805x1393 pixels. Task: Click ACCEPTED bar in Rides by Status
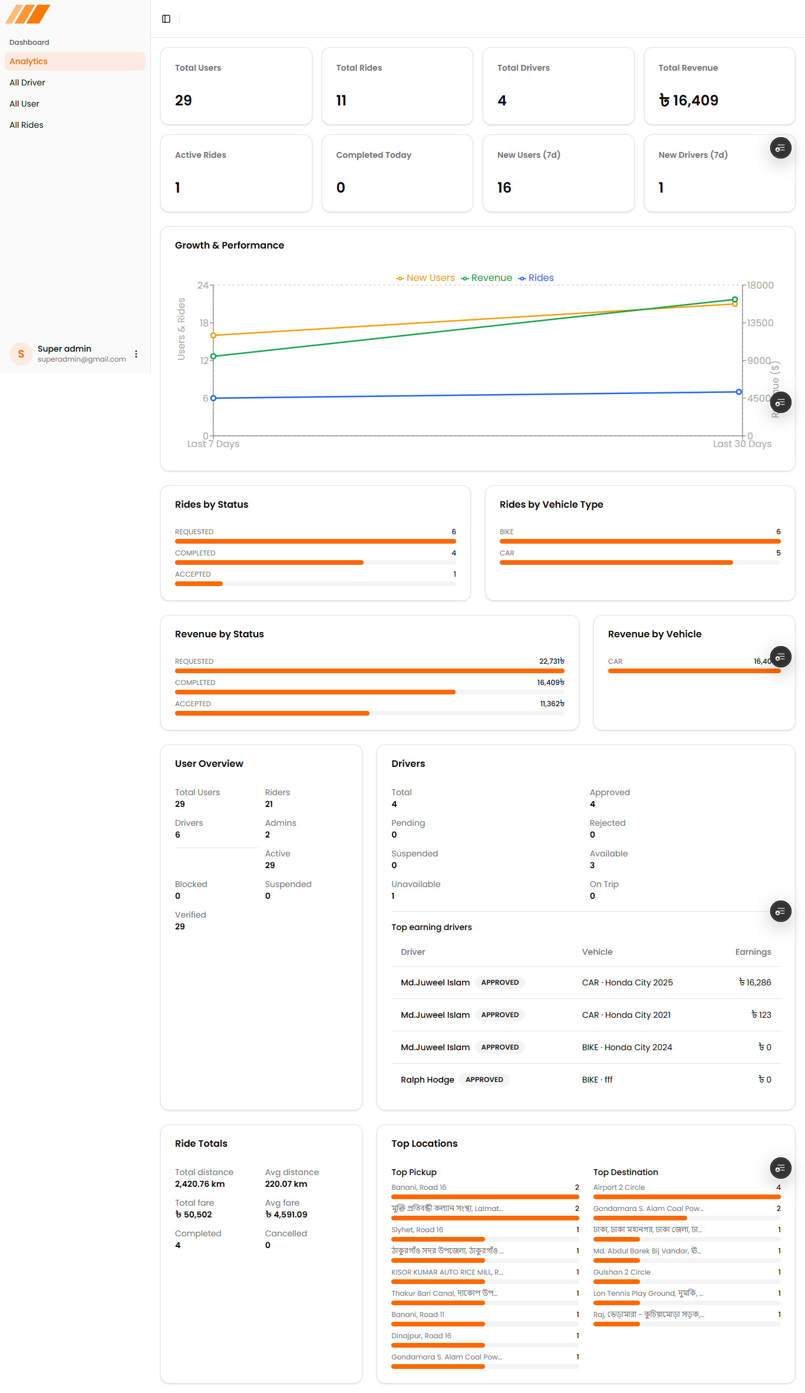point(315,583)
